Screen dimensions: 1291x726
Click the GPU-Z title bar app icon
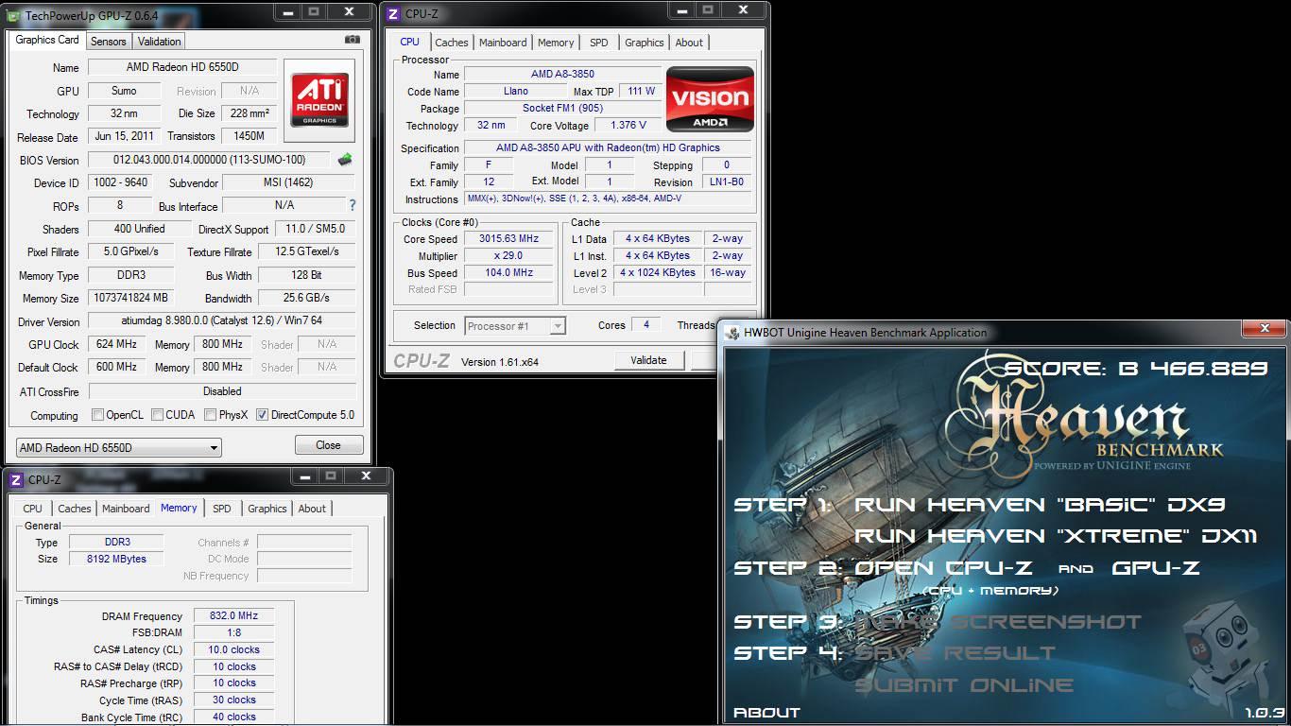[13, 16]
